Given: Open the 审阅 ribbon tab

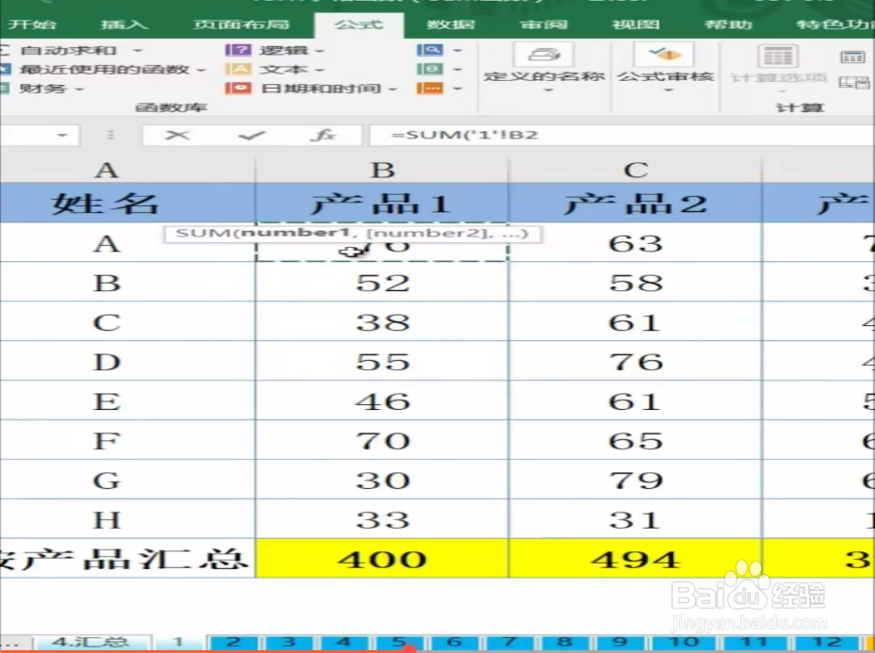Looking at the screenshot, I should click(x=543, y=24).
